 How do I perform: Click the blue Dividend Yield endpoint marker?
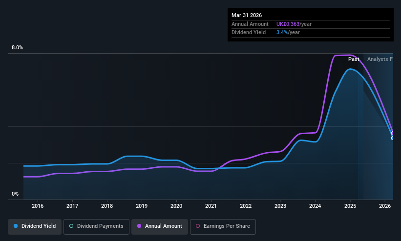coord(393,138)
